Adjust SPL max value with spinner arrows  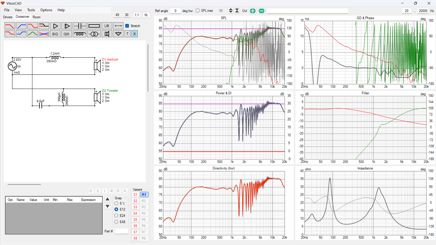(231, 11)
